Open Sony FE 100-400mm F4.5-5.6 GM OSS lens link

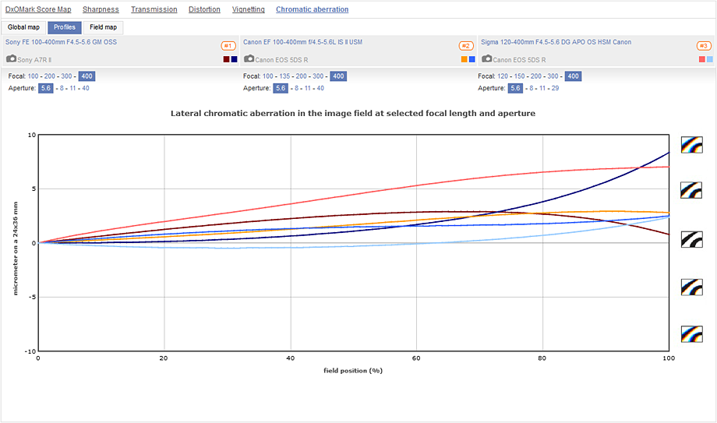[62, 42]
